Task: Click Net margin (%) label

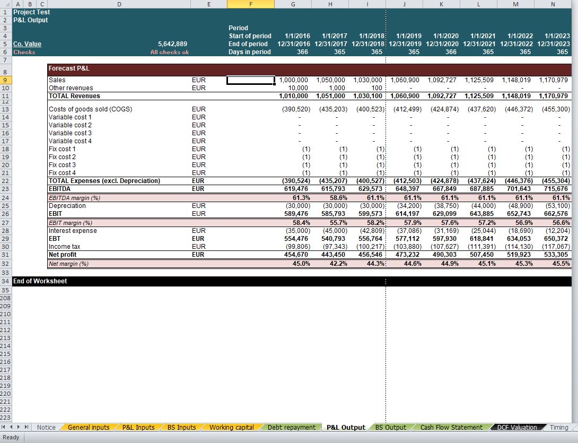Action: pyautogui.click(x=68, y=264)
